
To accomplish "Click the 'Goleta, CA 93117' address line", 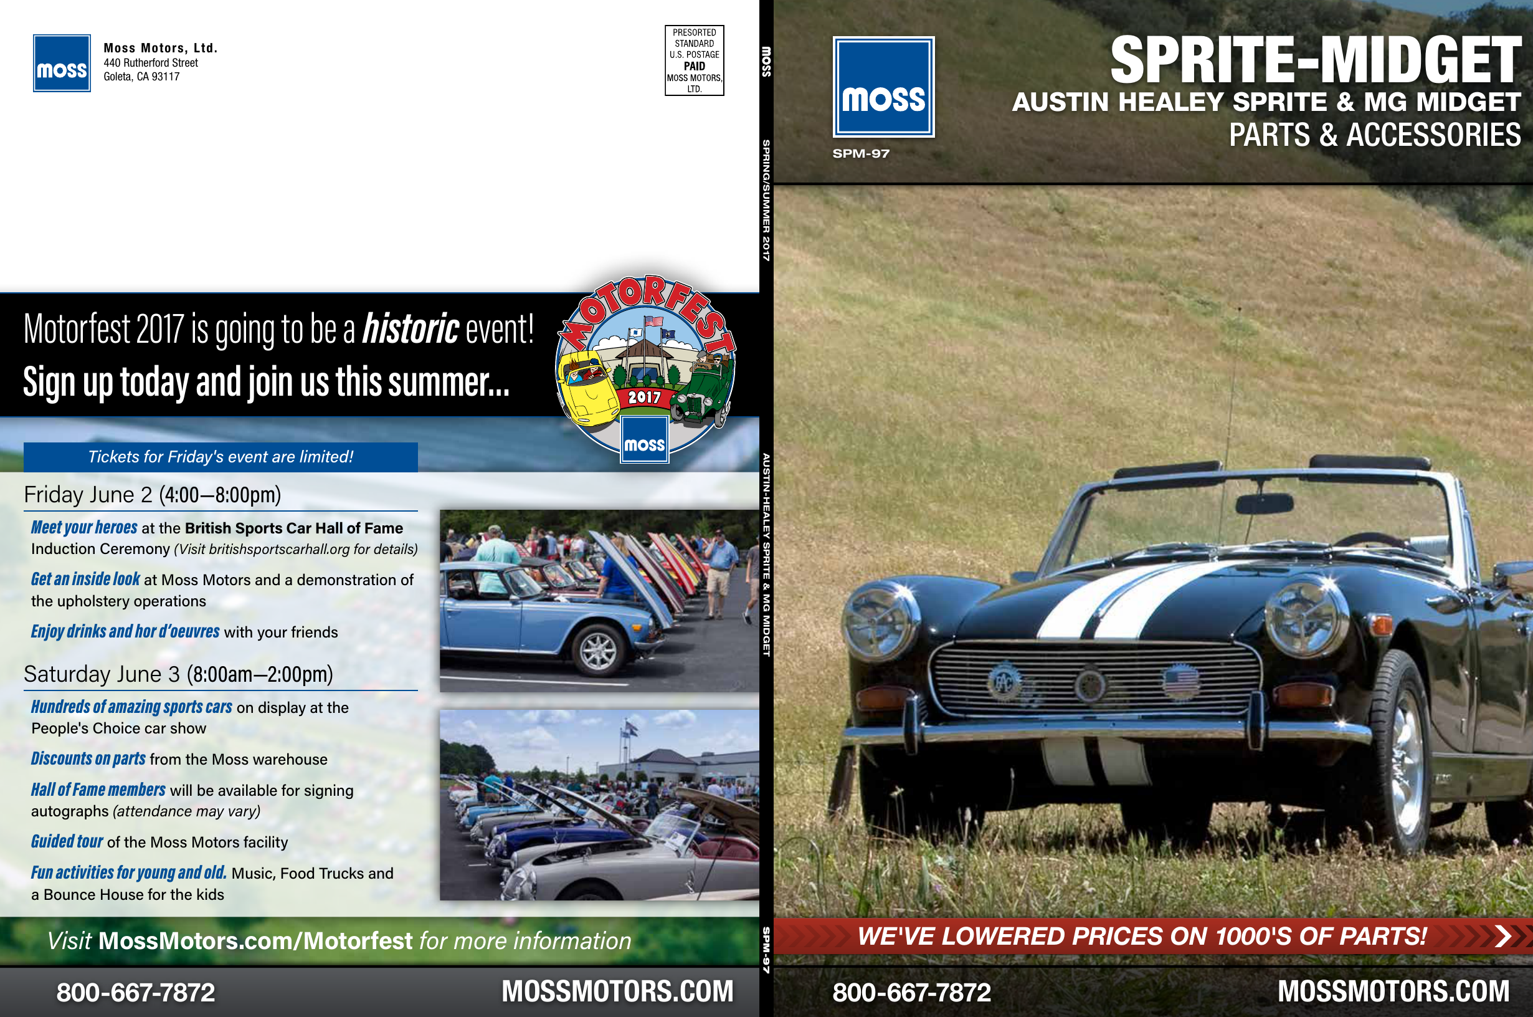I will 142,77.
